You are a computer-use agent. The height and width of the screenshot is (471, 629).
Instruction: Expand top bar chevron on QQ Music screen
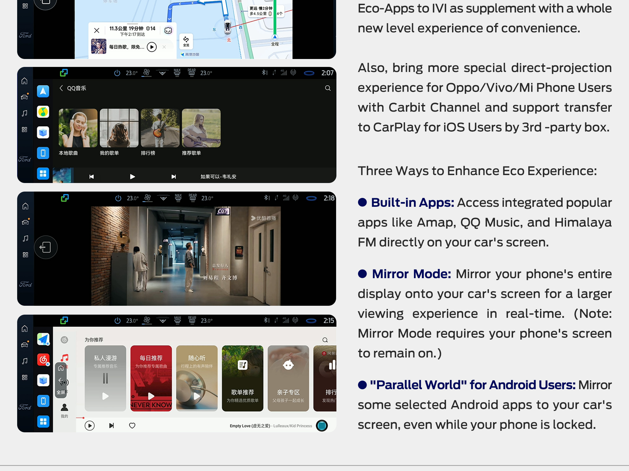pyautogui.click(x=162, y=73)
